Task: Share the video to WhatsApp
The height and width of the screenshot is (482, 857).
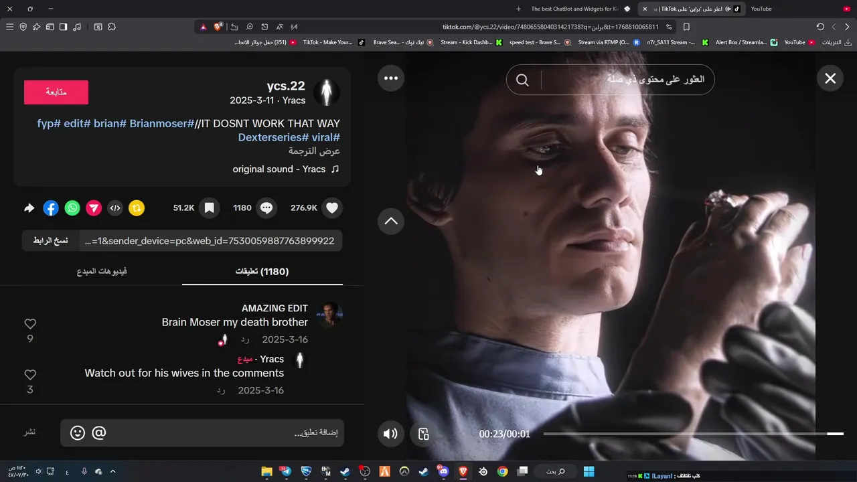Action: [x=72, y=208]
